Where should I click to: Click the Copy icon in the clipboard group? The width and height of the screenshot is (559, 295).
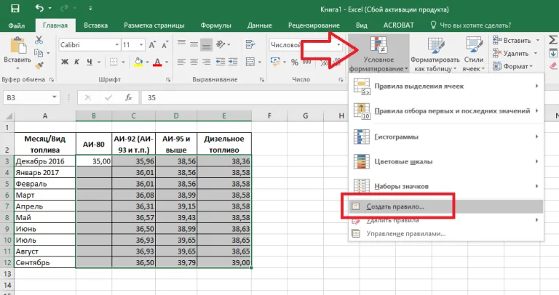tap(39, 53)
